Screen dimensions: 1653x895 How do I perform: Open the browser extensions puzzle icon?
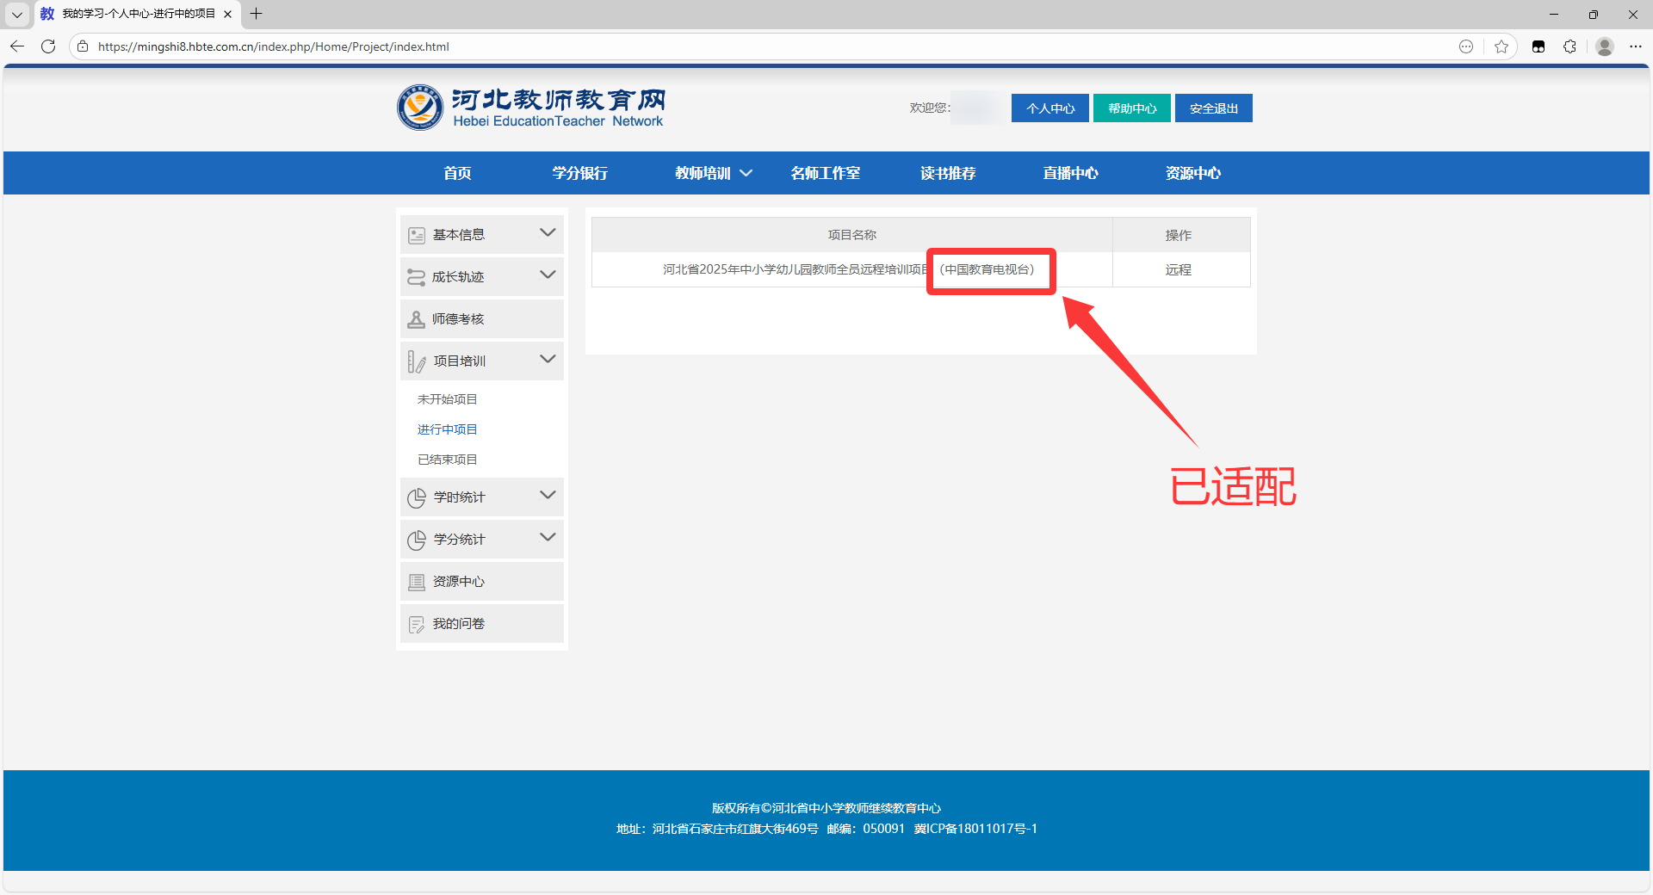pyautogui.click(x=1569, y=46)
